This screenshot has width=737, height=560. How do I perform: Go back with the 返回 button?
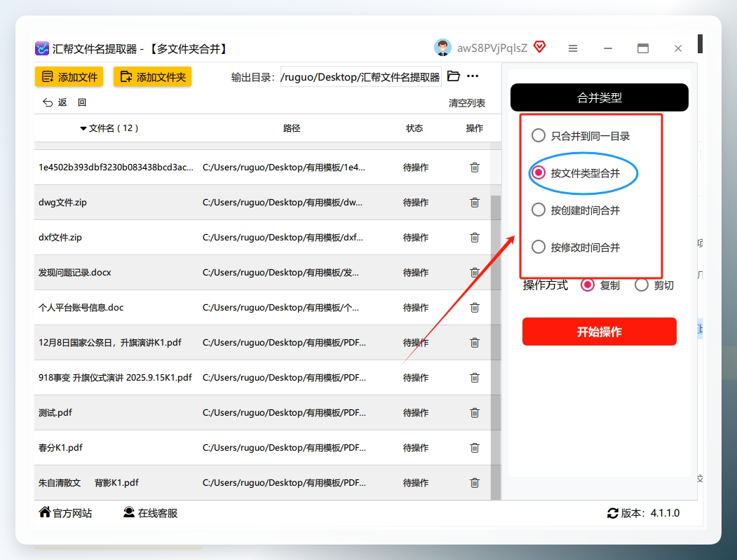click(x=65, y=102)
